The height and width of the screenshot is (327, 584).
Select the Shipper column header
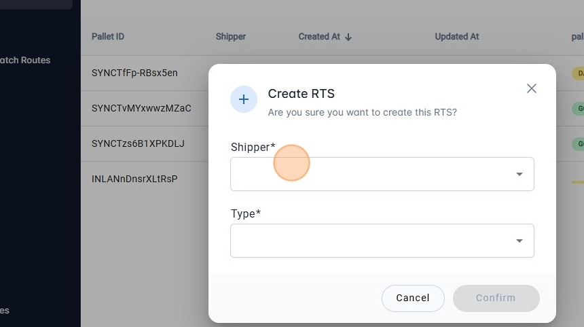pos(231,37)
